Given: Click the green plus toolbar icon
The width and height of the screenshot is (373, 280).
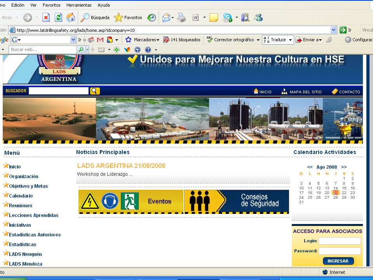Looking at the screenshot, I should (x=117, y=49).
